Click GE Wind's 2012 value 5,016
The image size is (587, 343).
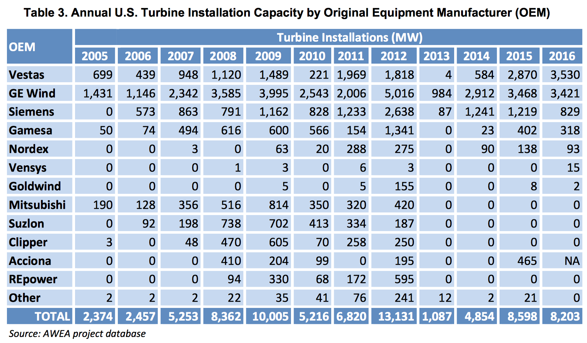click(399, 93)
